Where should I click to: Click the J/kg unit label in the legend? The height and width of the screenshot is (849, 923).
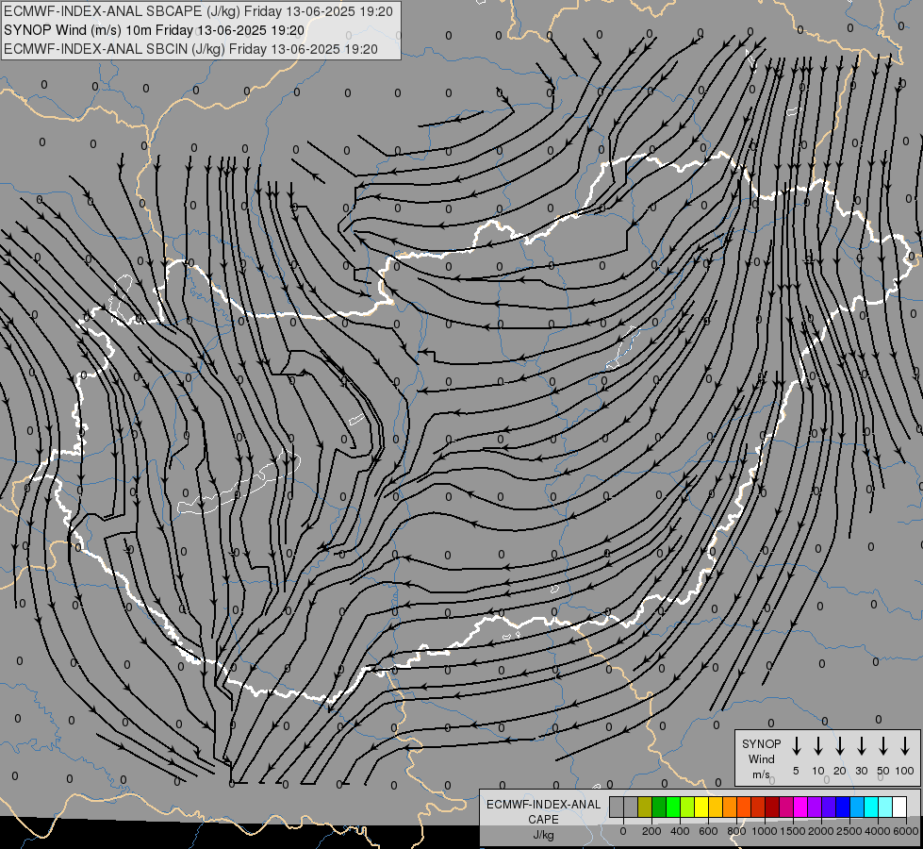543,835
